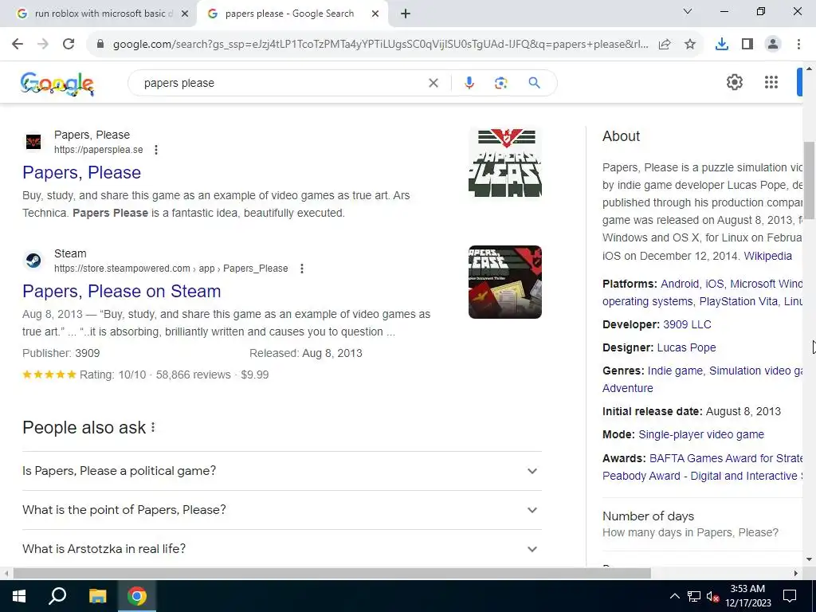The width and height of the screenshot is (816, 612).
Task: Click the browser forward arrow
Action: (43, 45)
